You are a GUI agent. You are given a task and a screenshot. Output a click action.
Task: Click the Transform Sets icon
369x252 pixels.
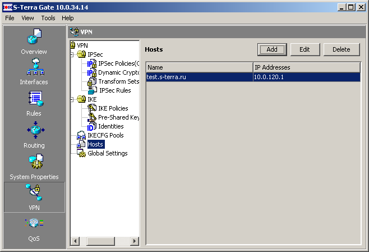tap(92, 81)
